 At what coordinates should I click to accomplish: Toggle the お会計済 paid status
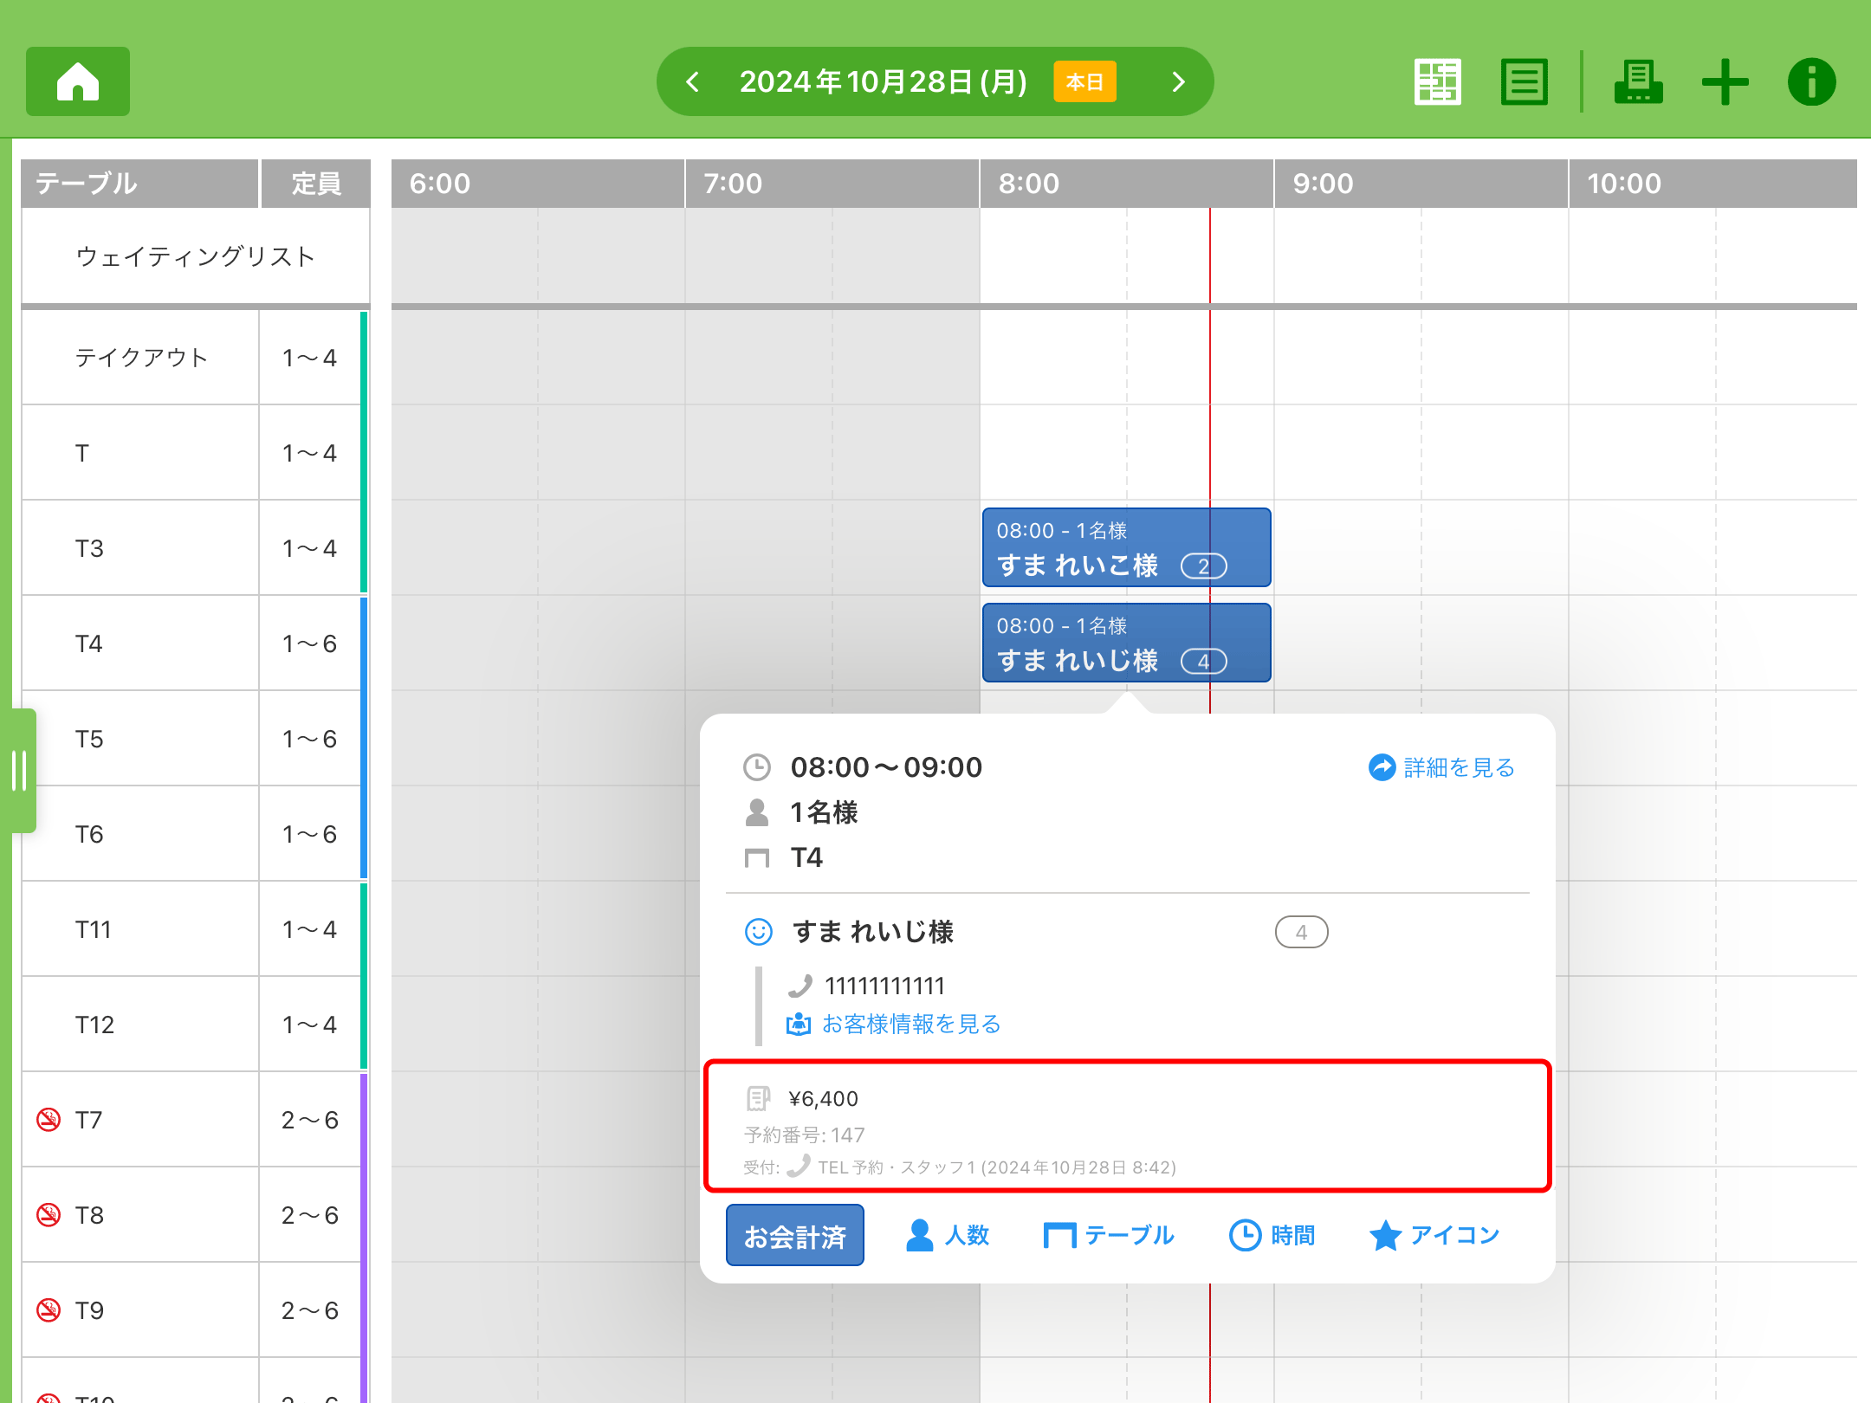pos(794,1235)
